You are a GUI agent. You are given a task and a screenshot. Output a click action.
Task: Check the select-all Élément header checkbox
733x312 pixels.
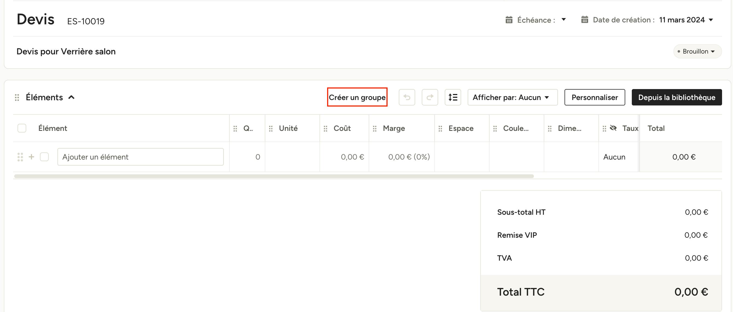(22, 128)
